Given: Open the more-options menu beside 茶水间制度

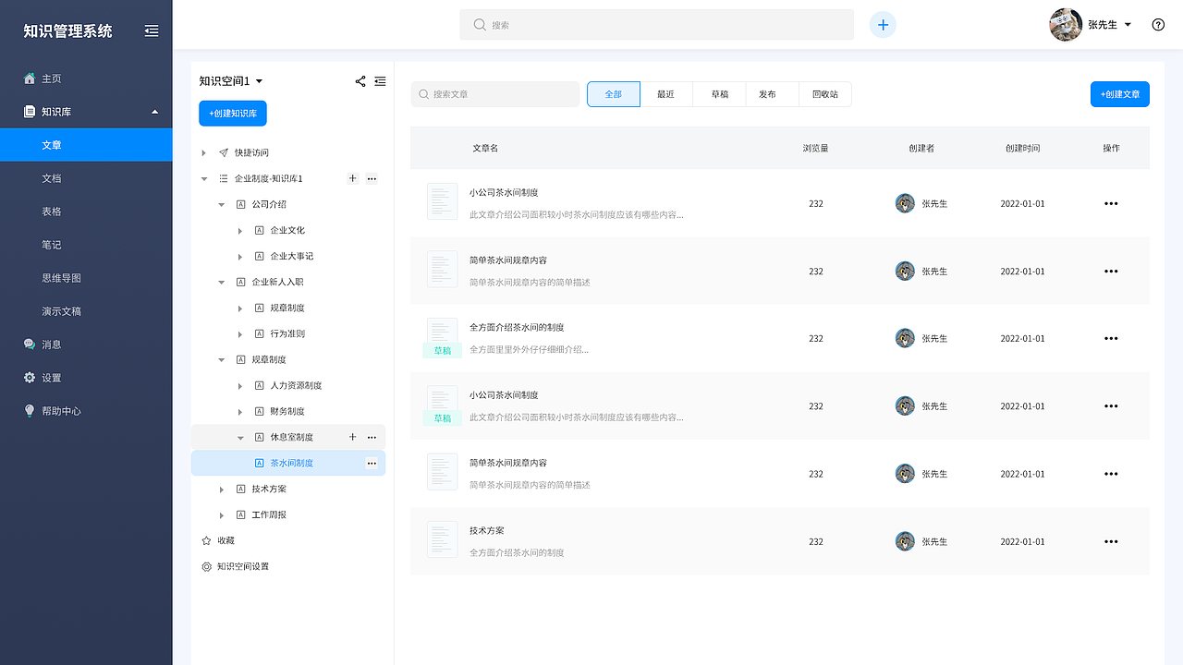Looking at the screenshot, I should (372, 463).
